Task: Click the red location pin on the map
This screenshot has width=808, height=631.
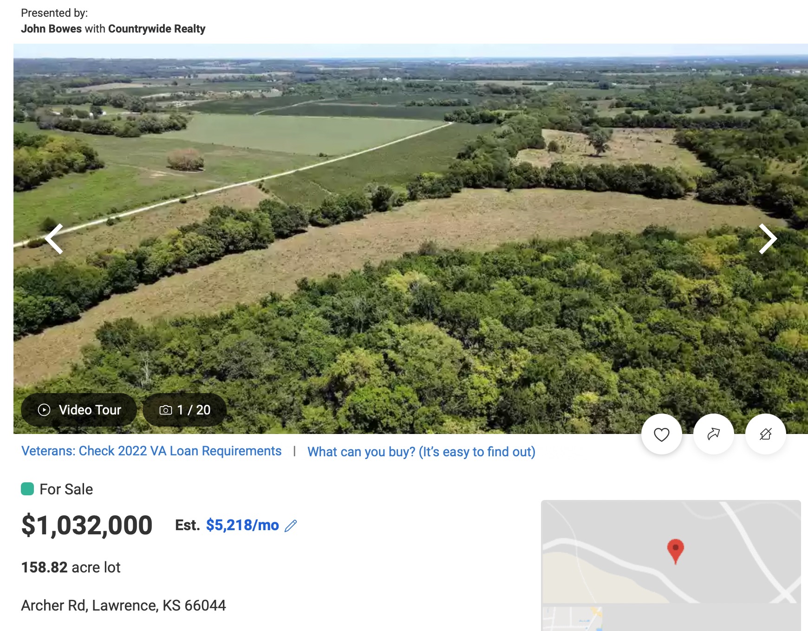Action: point(675,549)
